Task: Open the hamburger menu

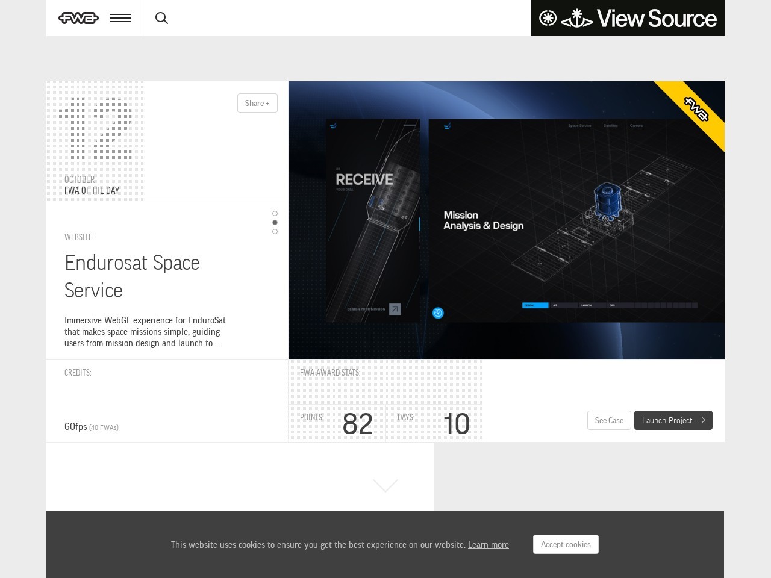Action: point(120,18)
